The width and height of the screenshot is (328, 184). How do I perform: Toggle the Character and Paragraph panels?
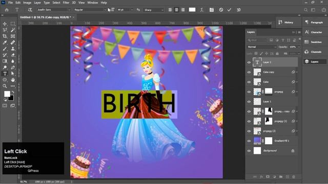[x=212, y=10]
